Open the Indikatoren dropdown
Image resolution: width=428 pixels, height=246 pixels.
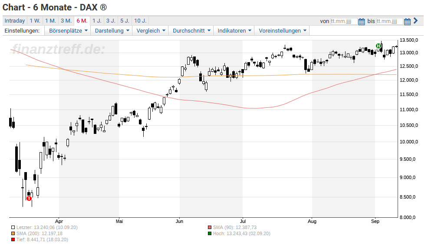pos(234,30)
